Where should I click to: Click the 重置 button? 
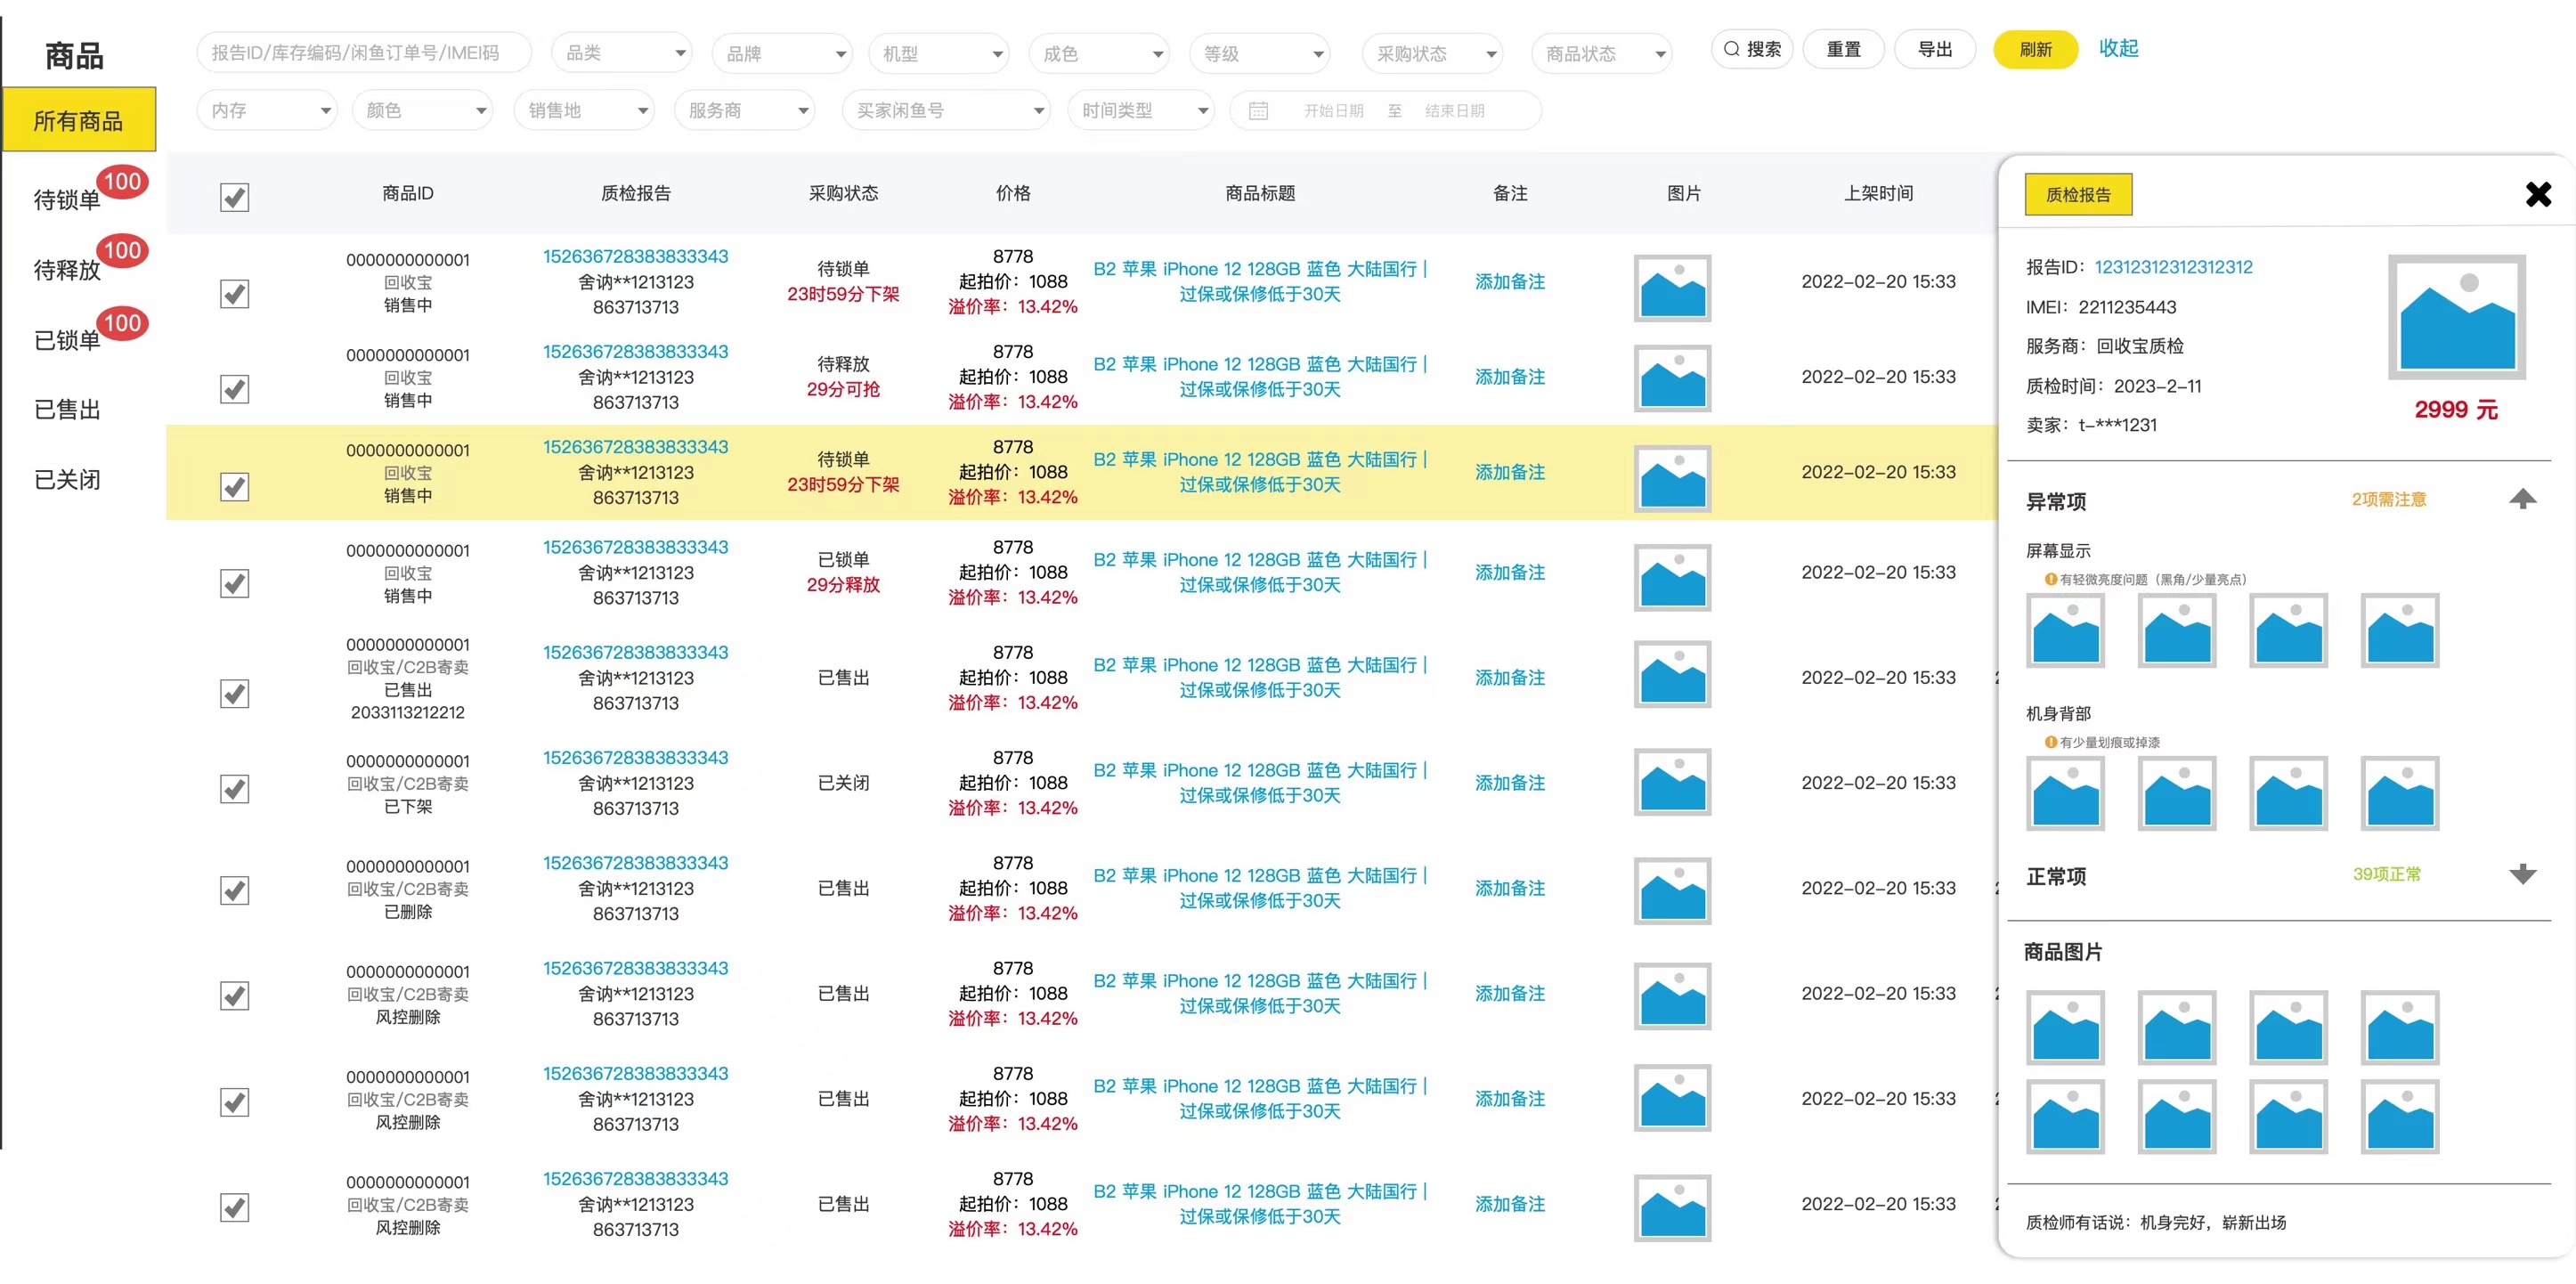click(x=1843, y=49)
